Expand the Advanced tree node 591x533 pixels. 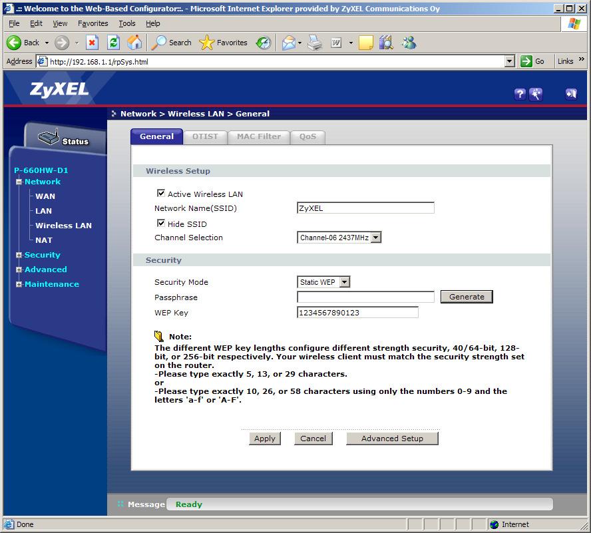19,270
